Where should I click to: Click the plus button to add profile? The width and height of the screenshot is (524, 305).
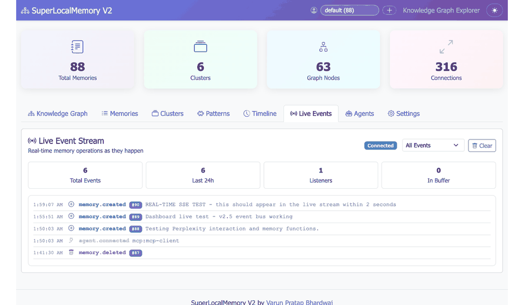pos(389,10)
